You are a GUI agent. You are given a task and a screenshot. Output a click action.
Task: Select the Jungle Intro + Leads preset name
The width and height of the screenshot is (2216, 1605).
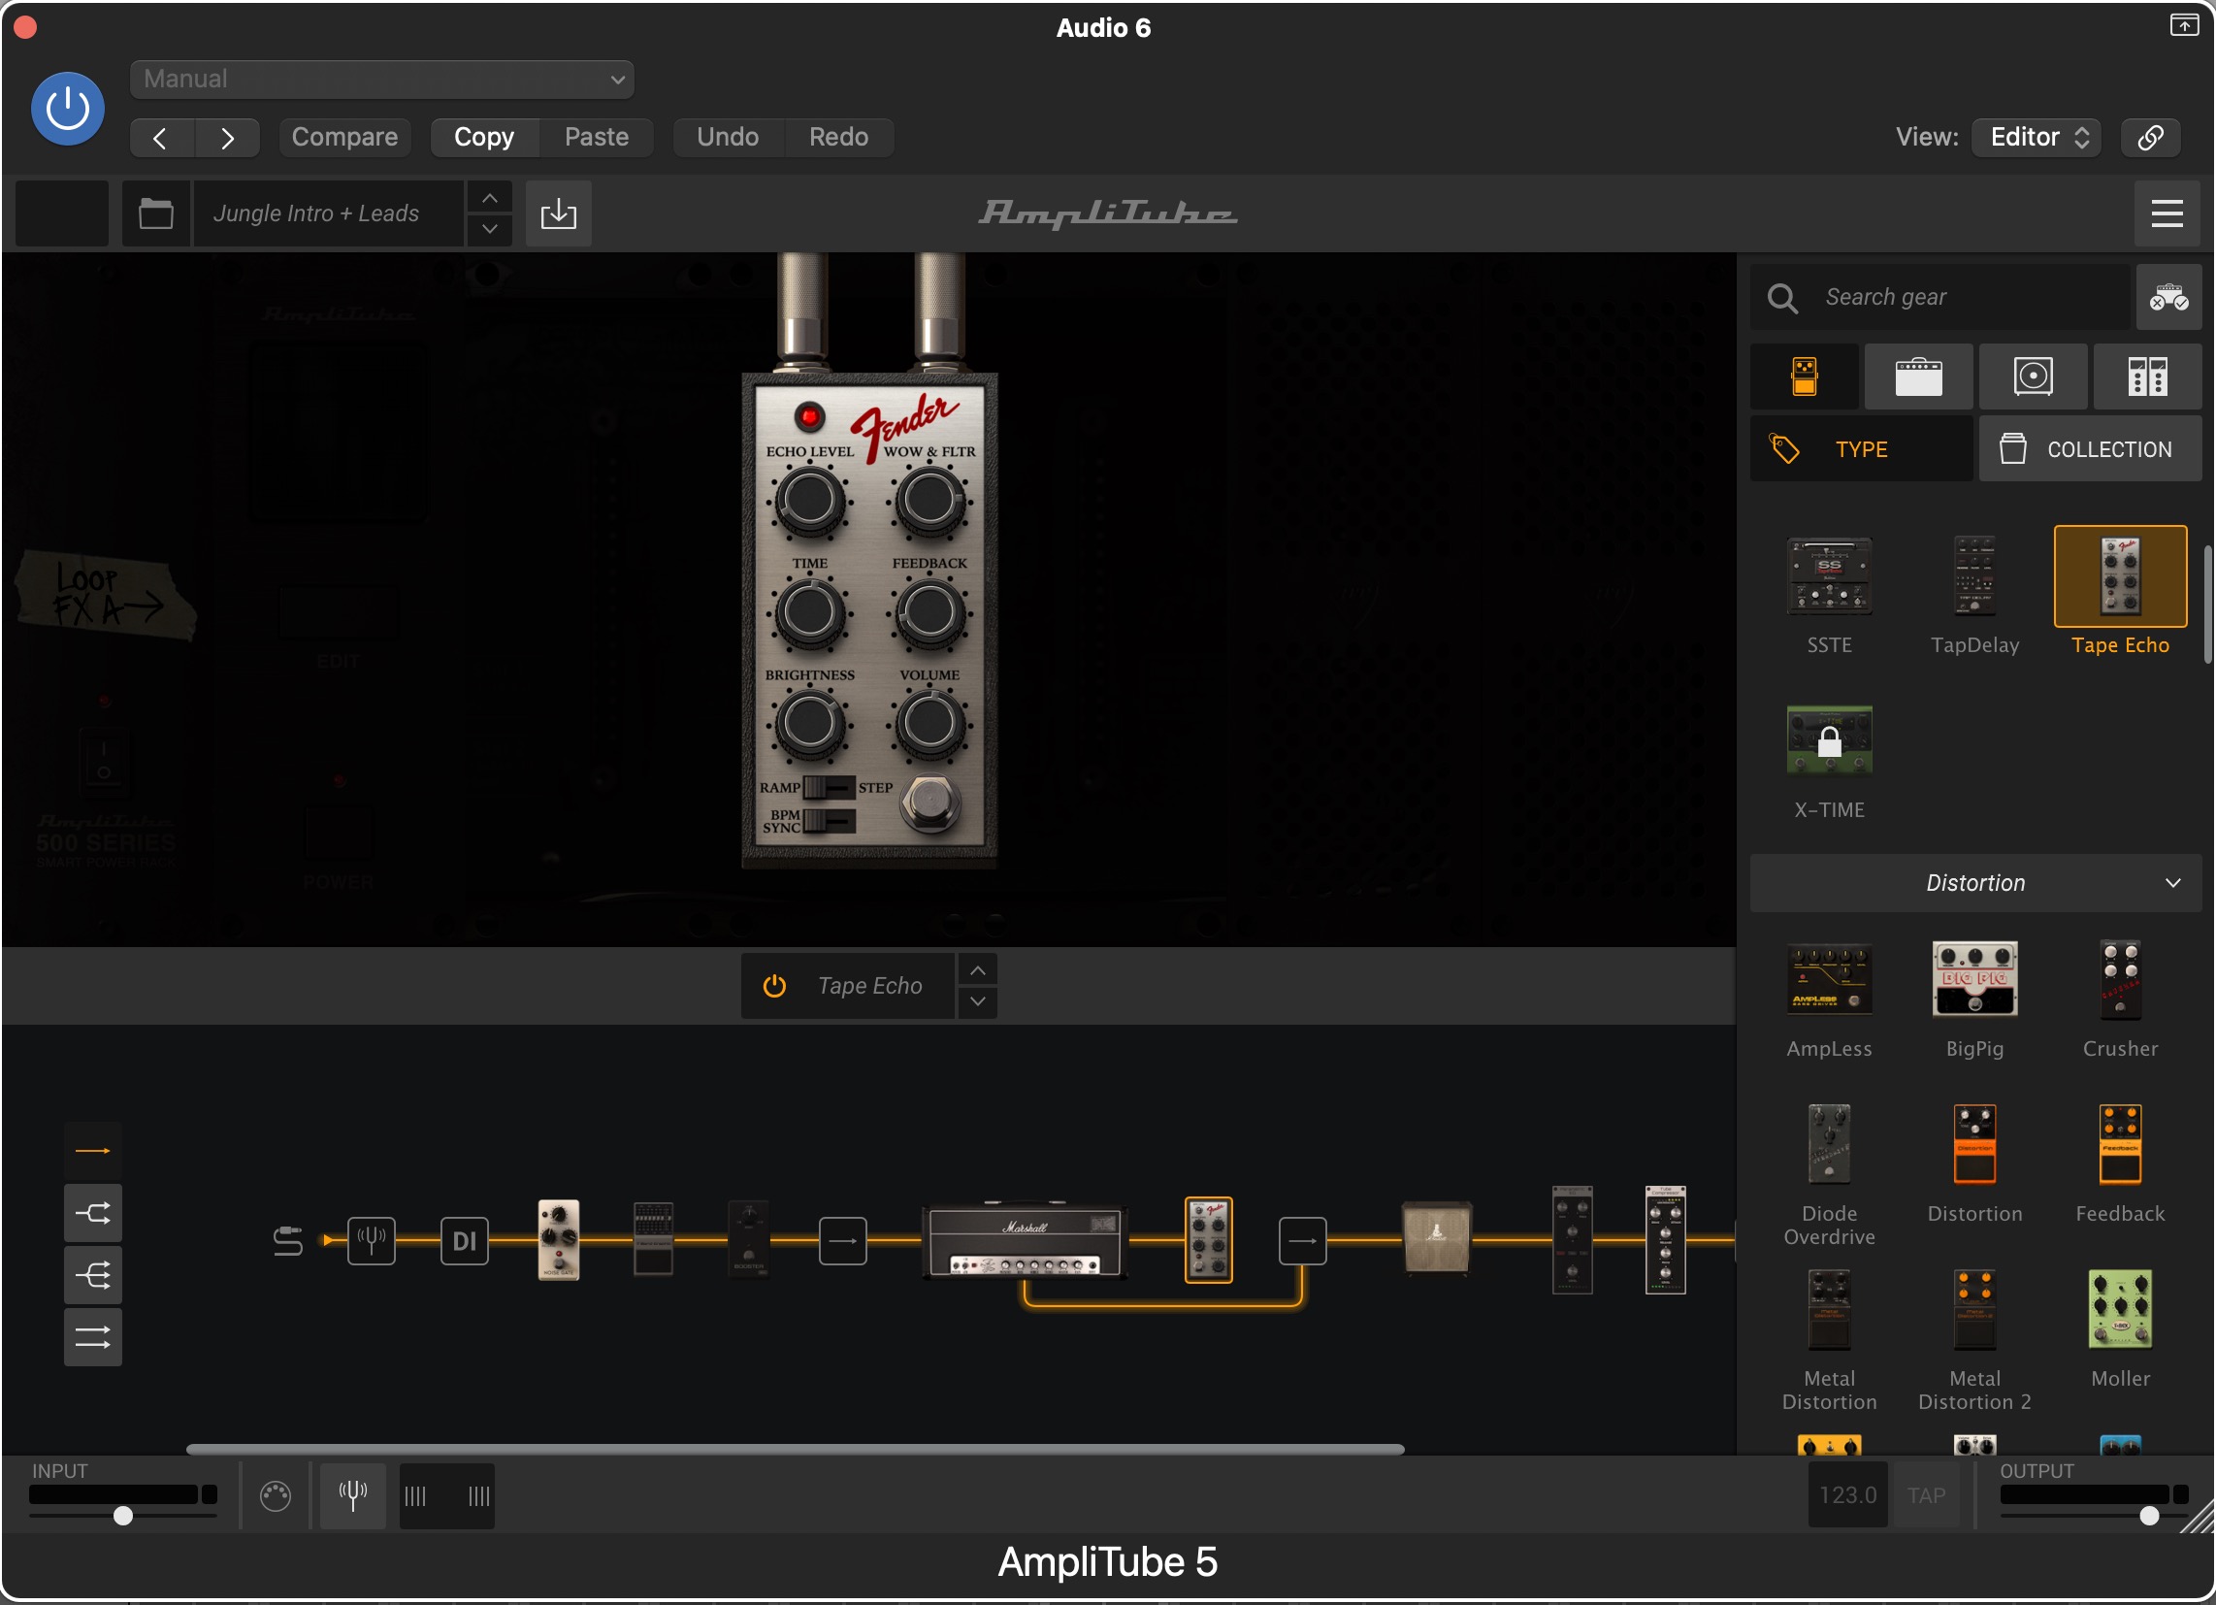(327, 213)
